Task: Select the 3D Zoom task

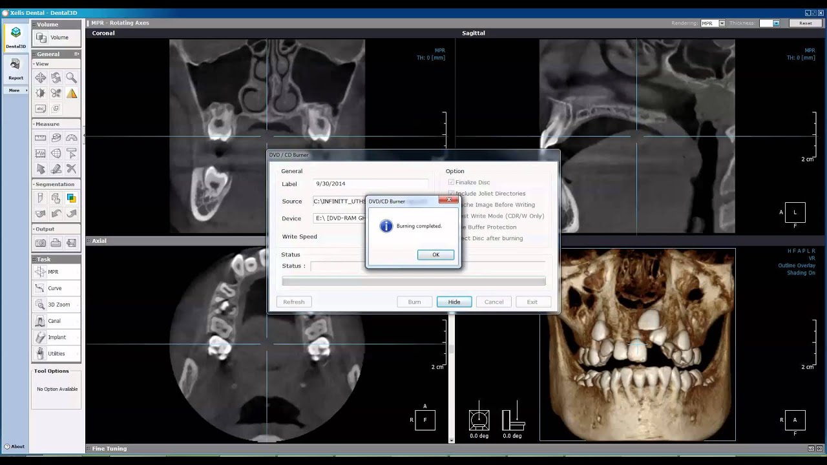Action: tap(56, 304)
